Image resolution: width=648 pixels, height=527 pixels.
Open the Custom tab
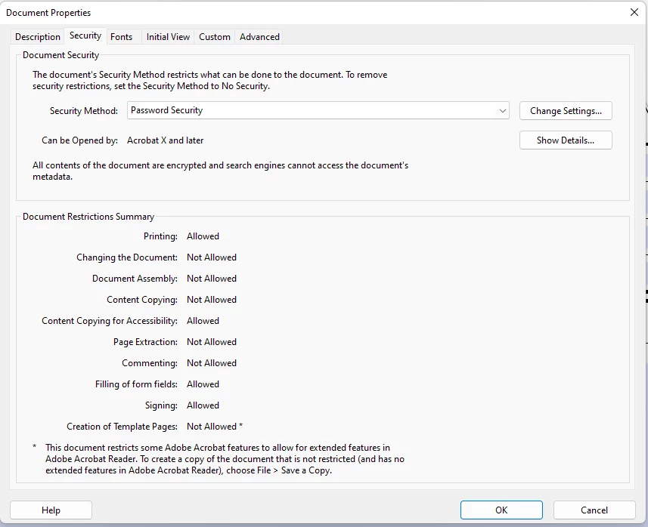click(215, 37)
